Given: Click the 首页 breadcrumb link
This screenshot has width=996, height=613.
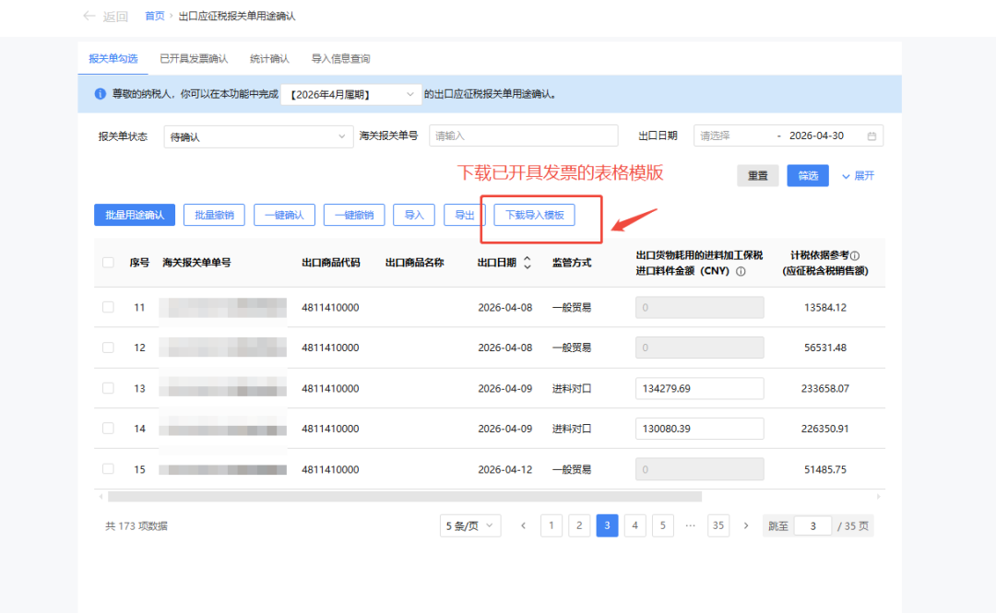Looking at the screenshot, I should click(x=154, y=16).
